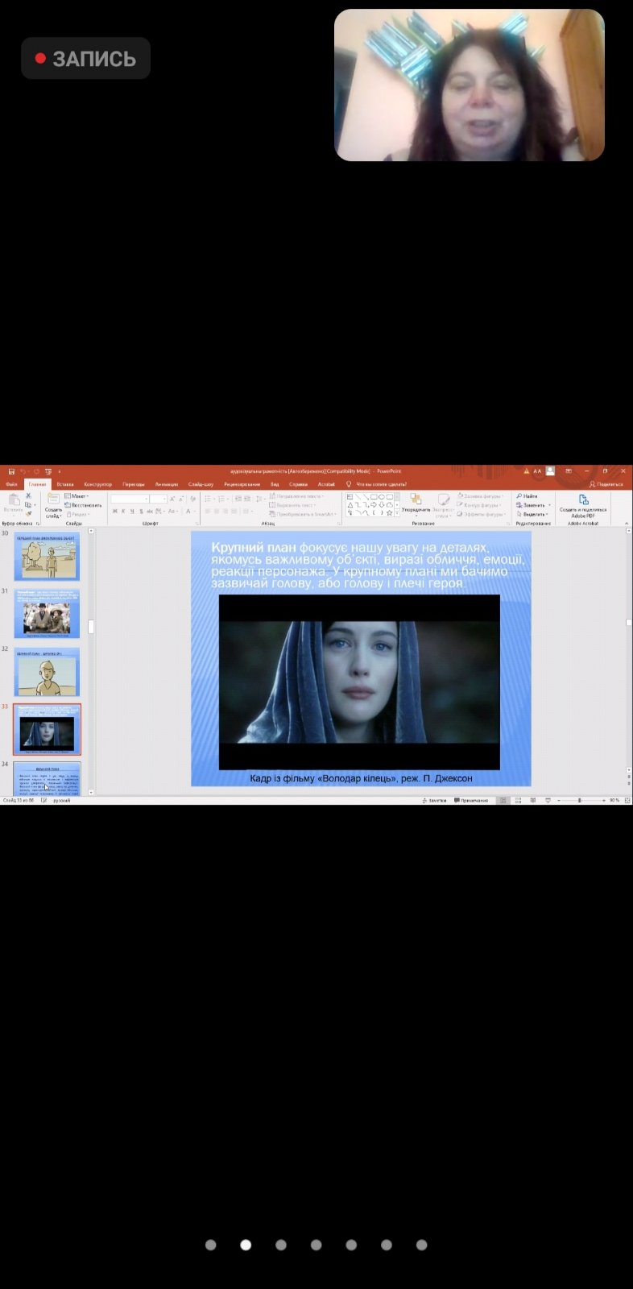The height and width of the screenshot is (1289, 633).
Task: Click the Примечания (Comments) status bar button
Action: (472, 800)
